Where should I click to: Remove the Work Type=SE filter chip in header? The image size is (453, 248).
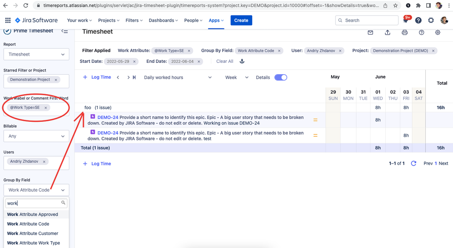(x=189, y=51)
